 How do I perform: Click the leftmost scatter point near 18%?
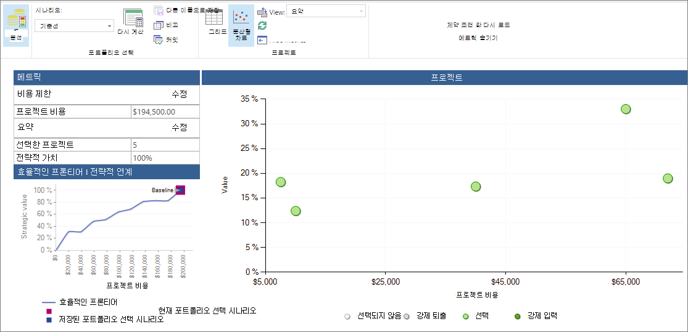tap(281, 182)
